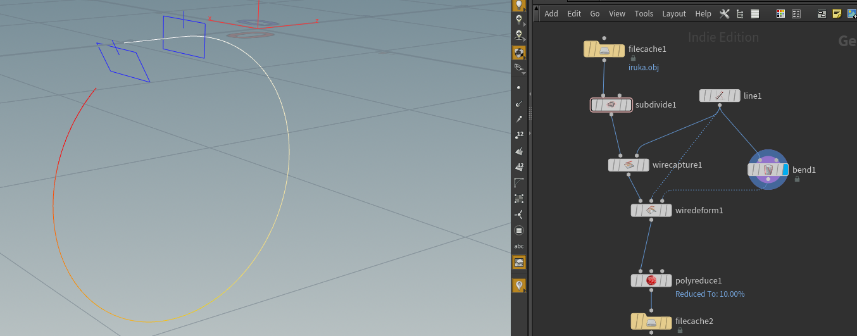Click the second headlight option icon
The height and width of the screenshot is (336, 857).
pyautogui.click(x=519, y=36)
